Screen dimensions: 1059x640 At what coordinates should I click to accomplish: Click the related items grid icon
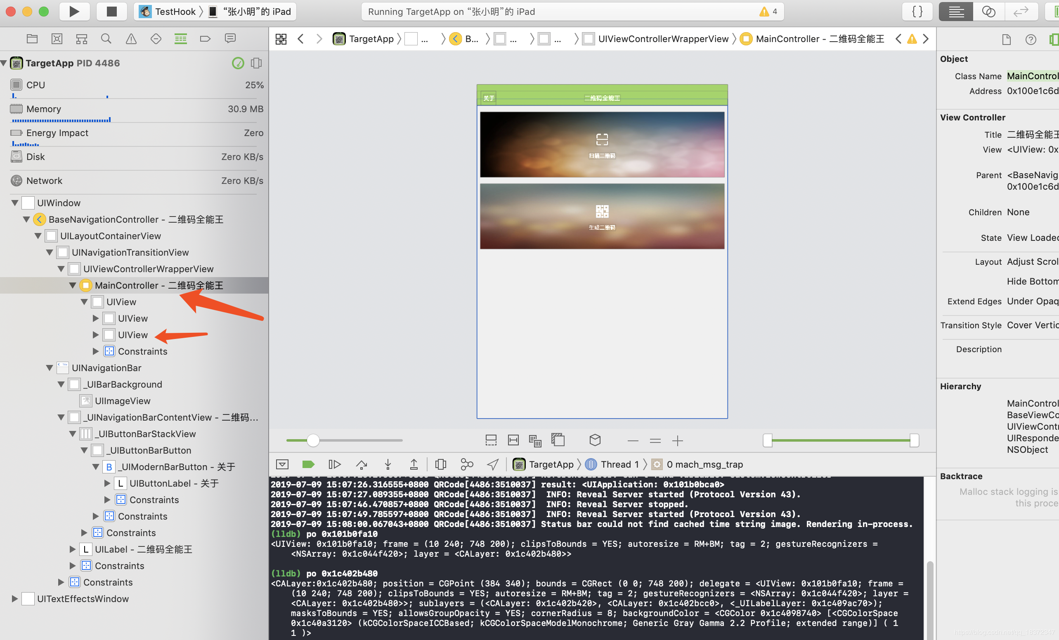tap(281, 39)
